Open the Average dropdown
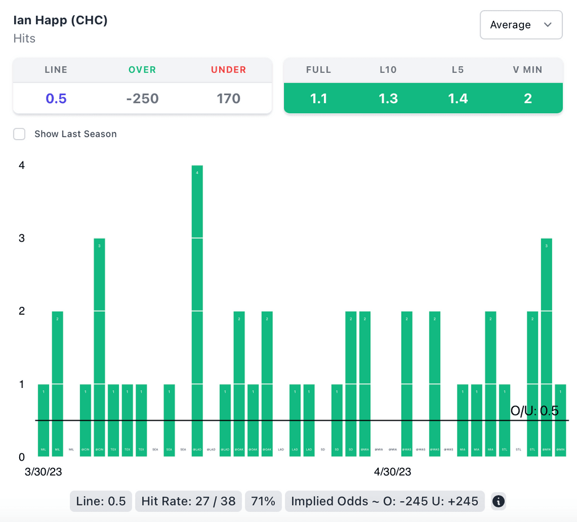Image resolution: width=577 pixels, height=522 pixels. 521,25
